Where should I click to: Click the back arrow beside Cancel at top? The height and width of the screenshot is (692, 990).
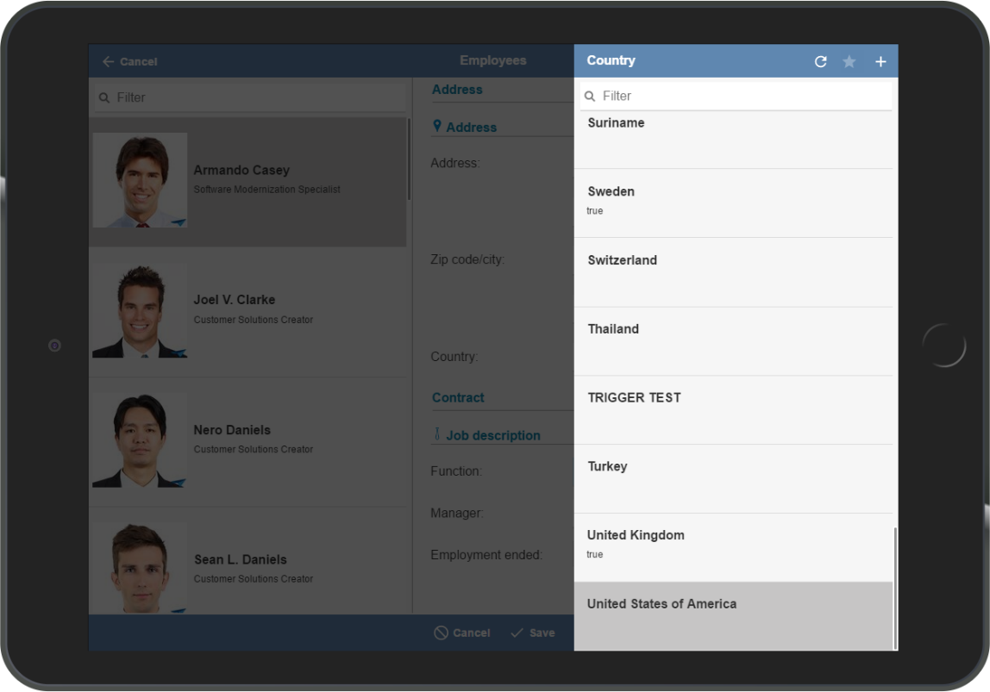tap(108, 61)
